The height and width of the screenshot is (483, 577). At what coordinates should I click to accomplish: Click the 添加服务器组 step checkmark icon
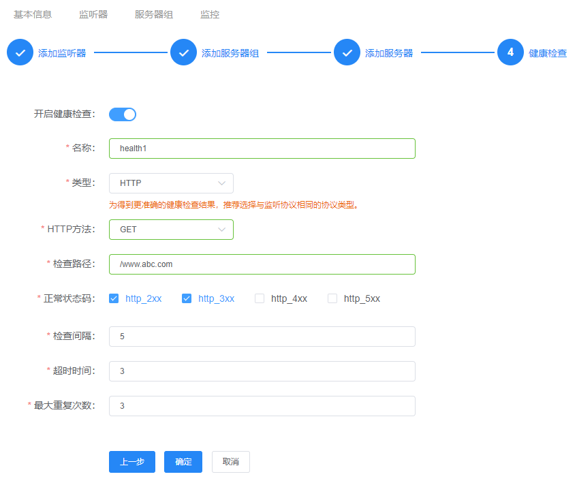[184, 52]
